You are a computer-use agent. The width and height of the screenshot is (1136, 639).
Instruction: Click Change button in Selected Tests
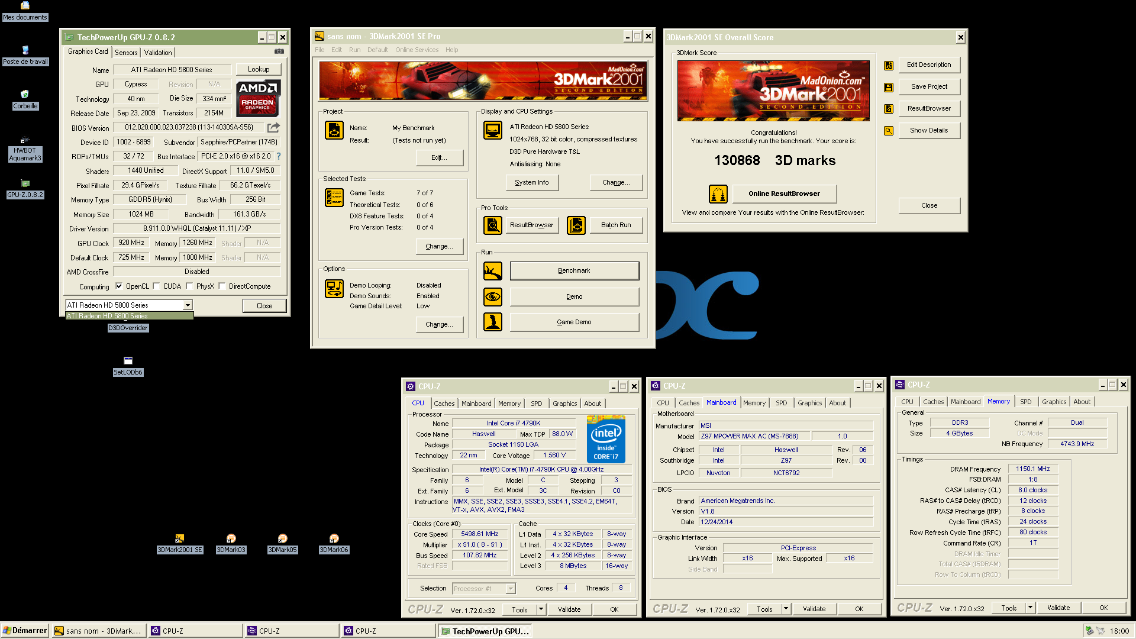439,246
